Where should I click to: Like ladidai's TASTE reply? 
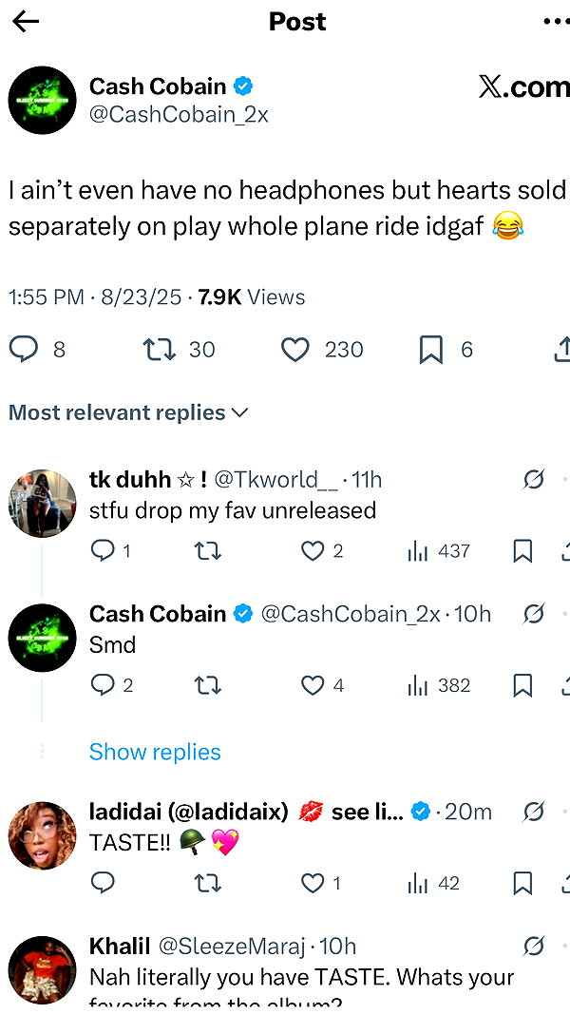pyautogui.click(x=313, y=884)
